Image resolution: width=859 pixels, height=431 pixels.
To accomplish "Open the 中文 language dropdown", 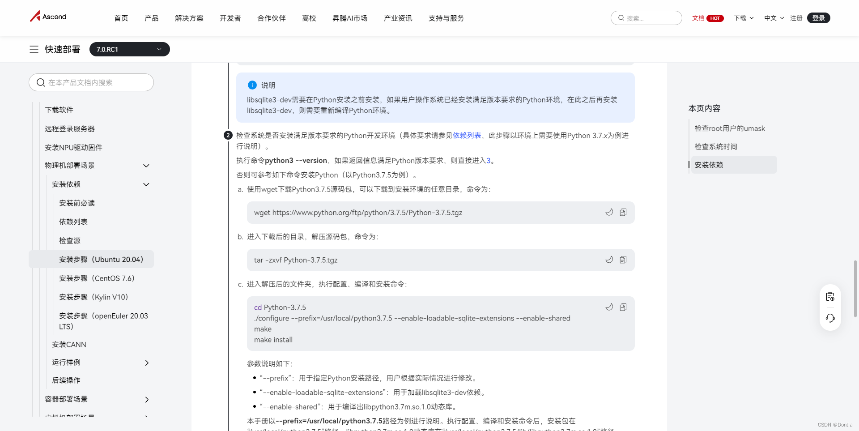I will (773, 18).
